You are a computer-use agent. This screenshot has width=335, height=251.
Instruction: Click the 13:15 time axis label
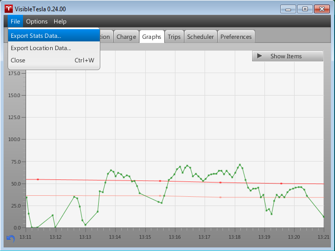click(145, 237)
